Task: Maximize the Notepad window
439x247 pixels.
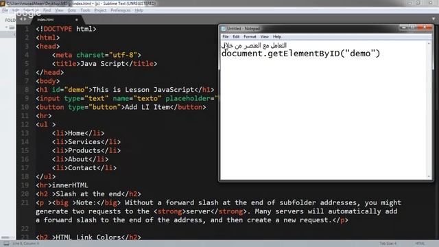Action: tap(412, 27)
